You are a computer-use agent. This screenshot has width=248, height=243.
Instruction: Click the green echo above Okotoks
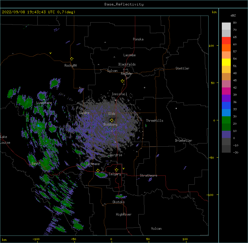coord(121,197)
